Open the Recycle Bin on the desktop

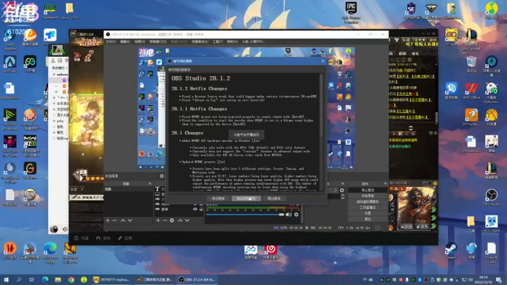coord(471,64)
